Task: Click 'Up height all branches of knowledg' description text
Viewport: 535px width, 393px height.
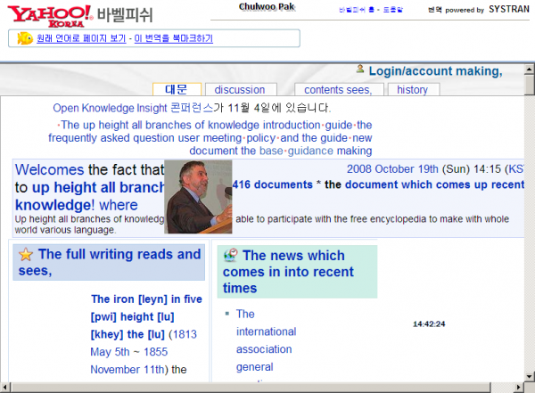Action: [x=89, y=219]
